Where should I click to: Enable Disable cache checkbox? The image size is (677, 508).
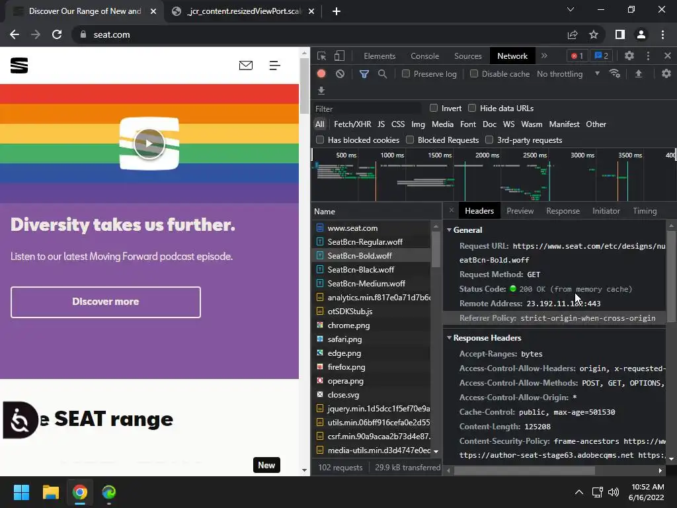474,74
